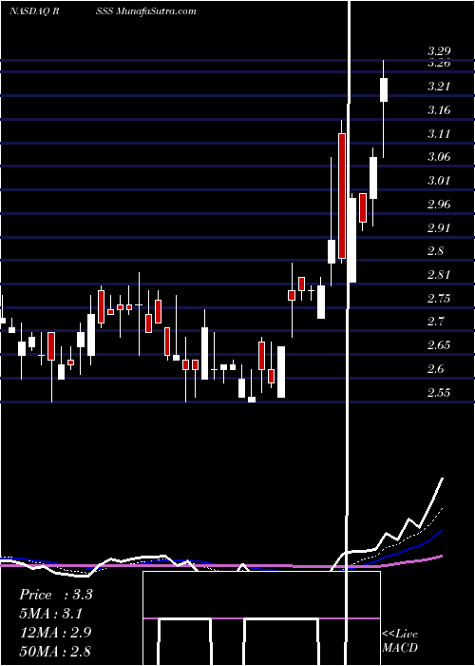Click the 50MA : 2.8 readout
The height and width of the screenshot is (666, 475).
[55, 652]
